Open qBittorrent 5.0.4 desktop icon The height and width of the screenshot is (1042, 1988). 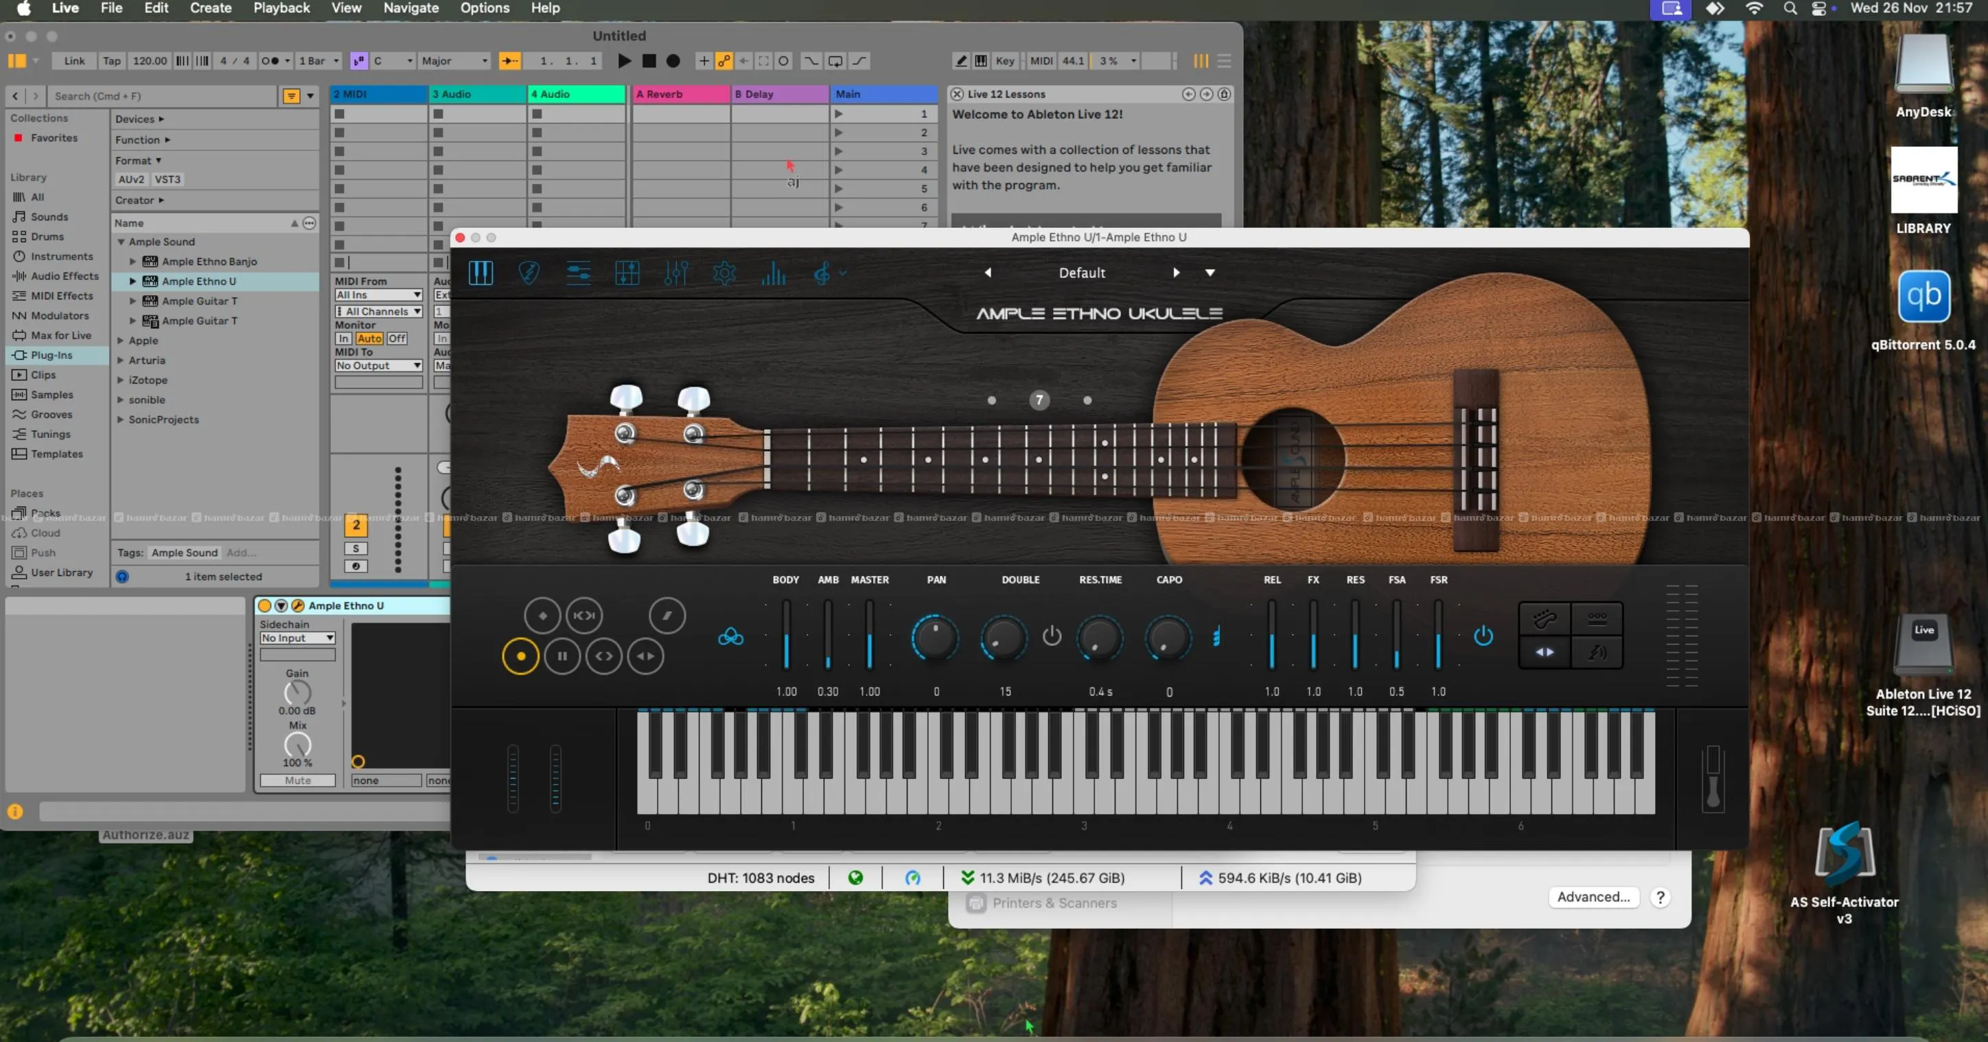point(1924,297)
